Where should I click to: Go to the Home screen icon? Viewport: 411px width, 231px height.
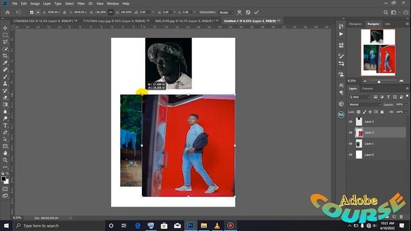pos(7,12)
